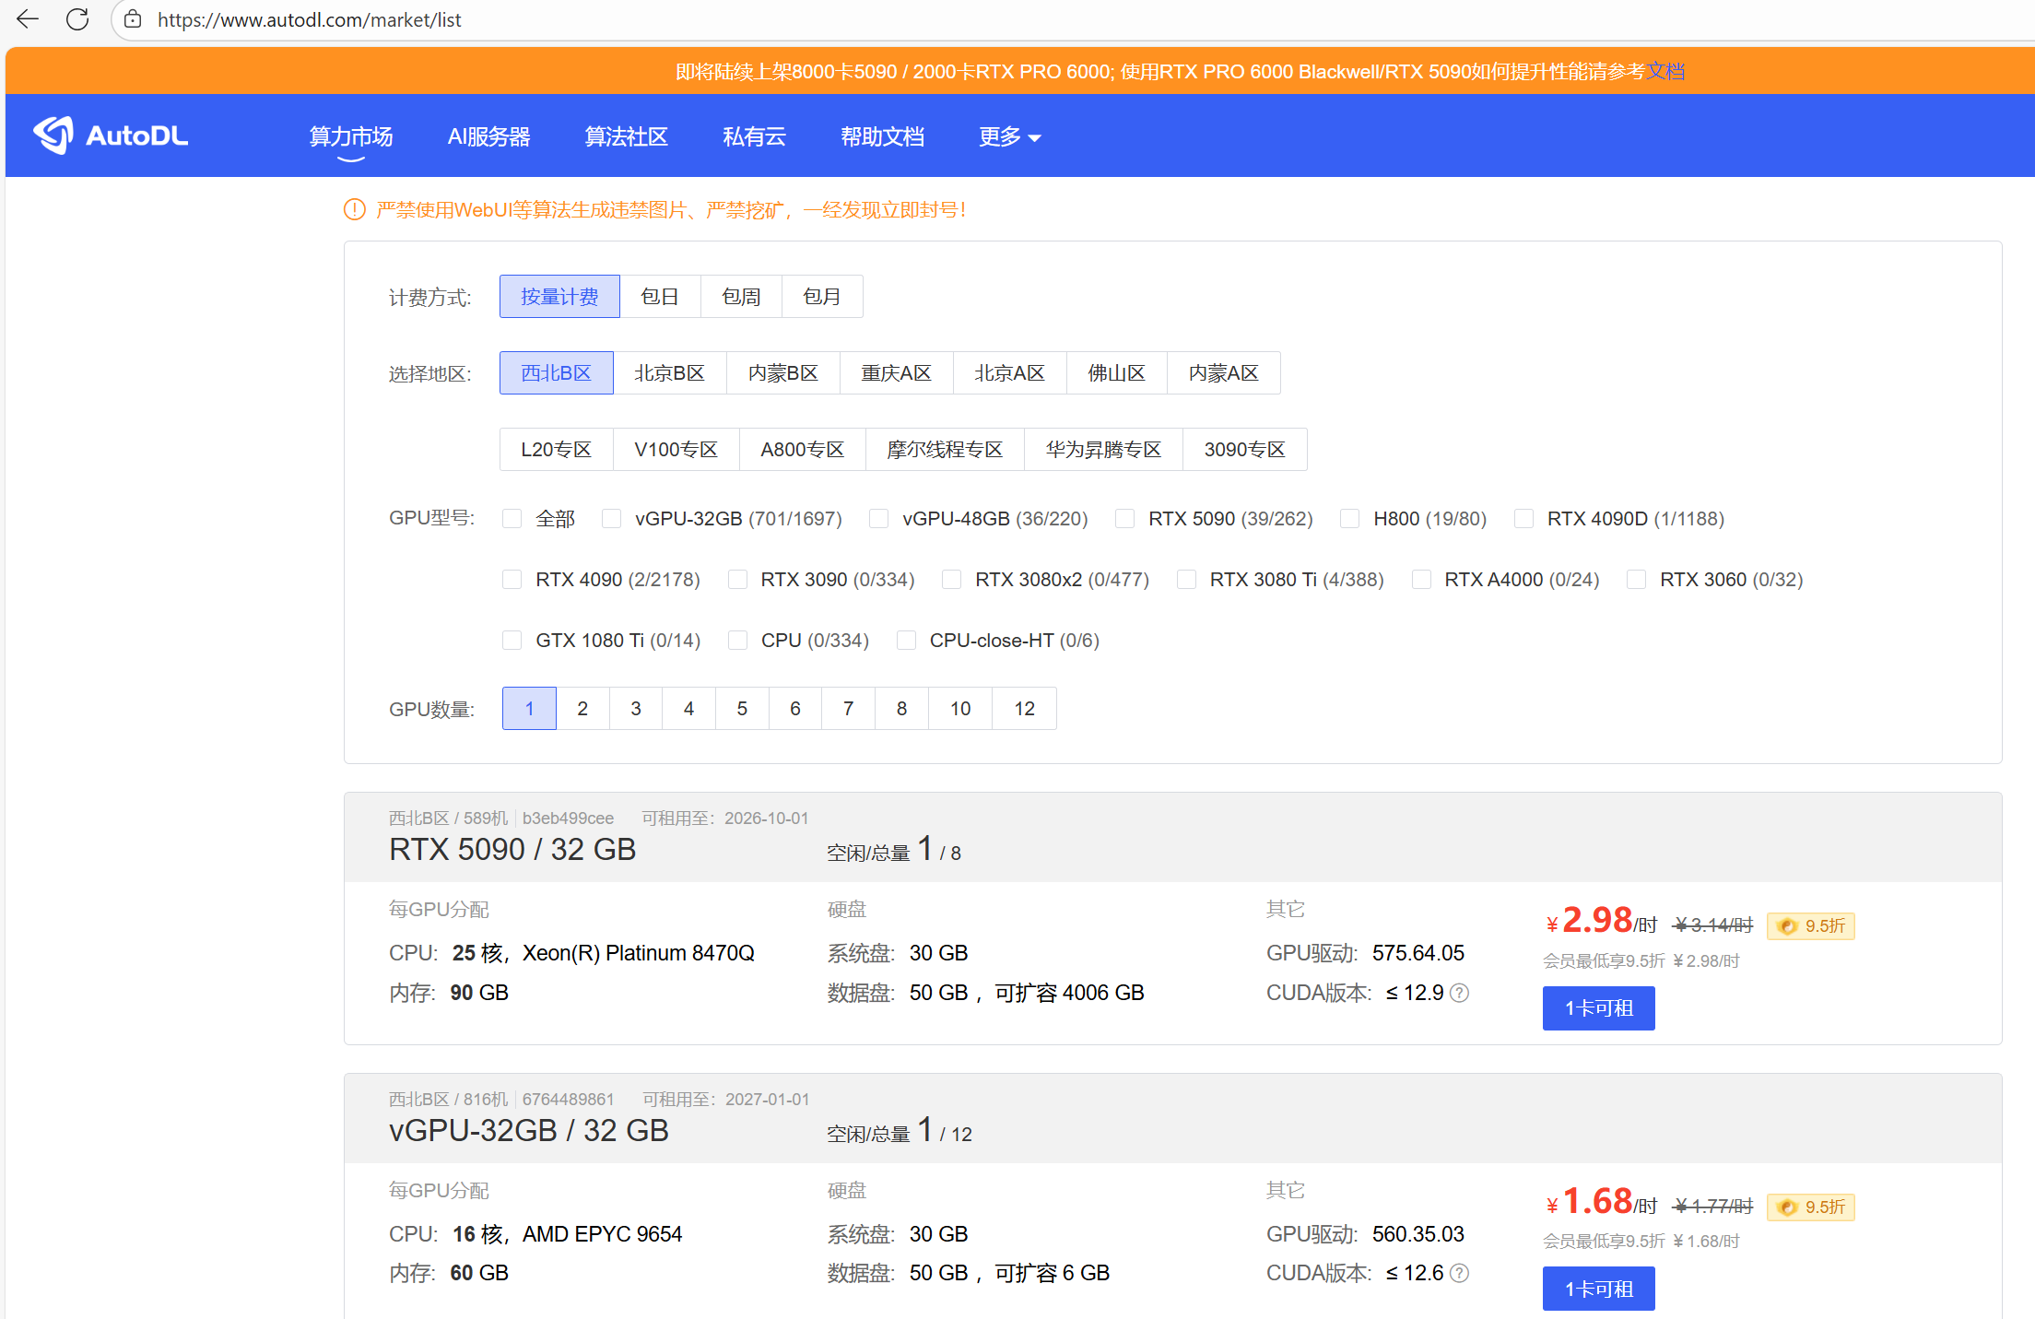Screen dimensions: 2035x1319
Task: Set GPU数量 to 10
Action: point(960,709)
